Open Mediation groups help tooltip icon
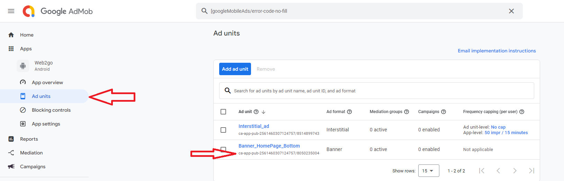This screenshot has width=564, height=181. [x=406, y=112]
